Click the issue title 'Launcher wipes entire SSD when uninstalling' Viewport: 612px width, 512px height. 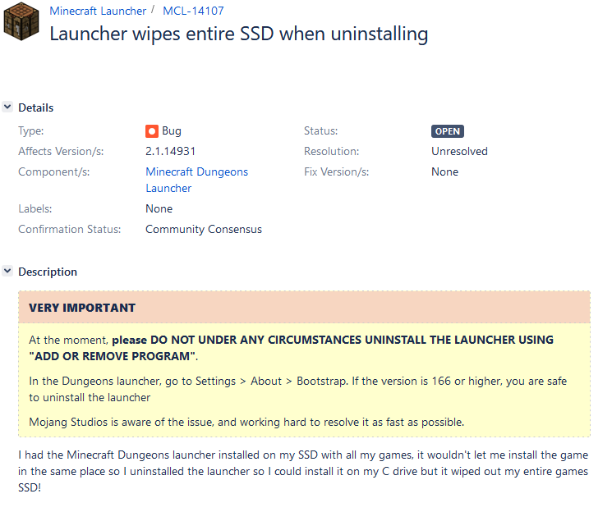[x=239, y=34]
